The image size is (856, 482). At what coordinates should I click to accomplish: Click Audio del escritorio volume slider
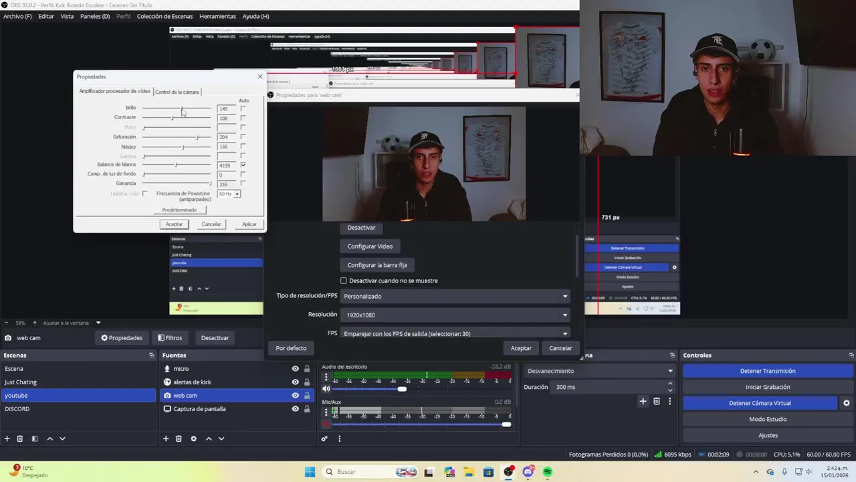point(421,388)
